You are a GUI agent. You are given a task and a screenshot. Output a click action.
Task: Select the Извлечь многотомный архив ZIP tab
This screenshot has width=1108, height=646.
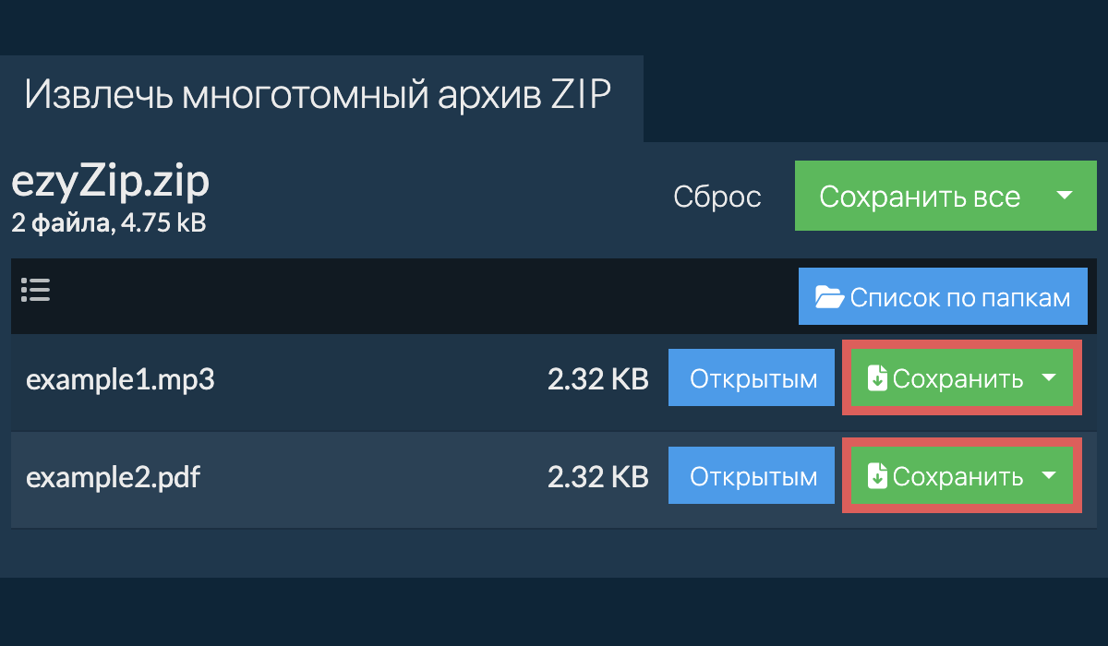[319, 96]
